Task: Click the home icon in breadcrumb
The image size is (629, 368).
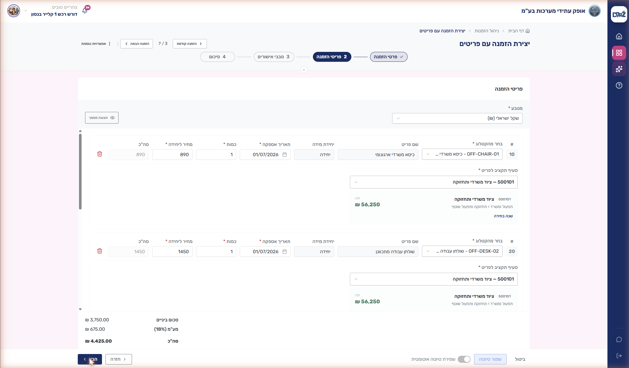Action: [x=528, y=31]
